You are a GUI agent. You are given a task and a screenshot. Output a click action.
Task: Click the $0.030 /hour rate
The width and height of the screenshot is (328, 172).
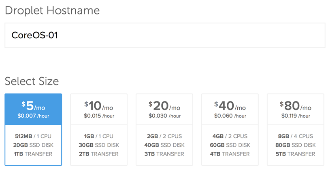pyautogui.click(x=164, y=116)
